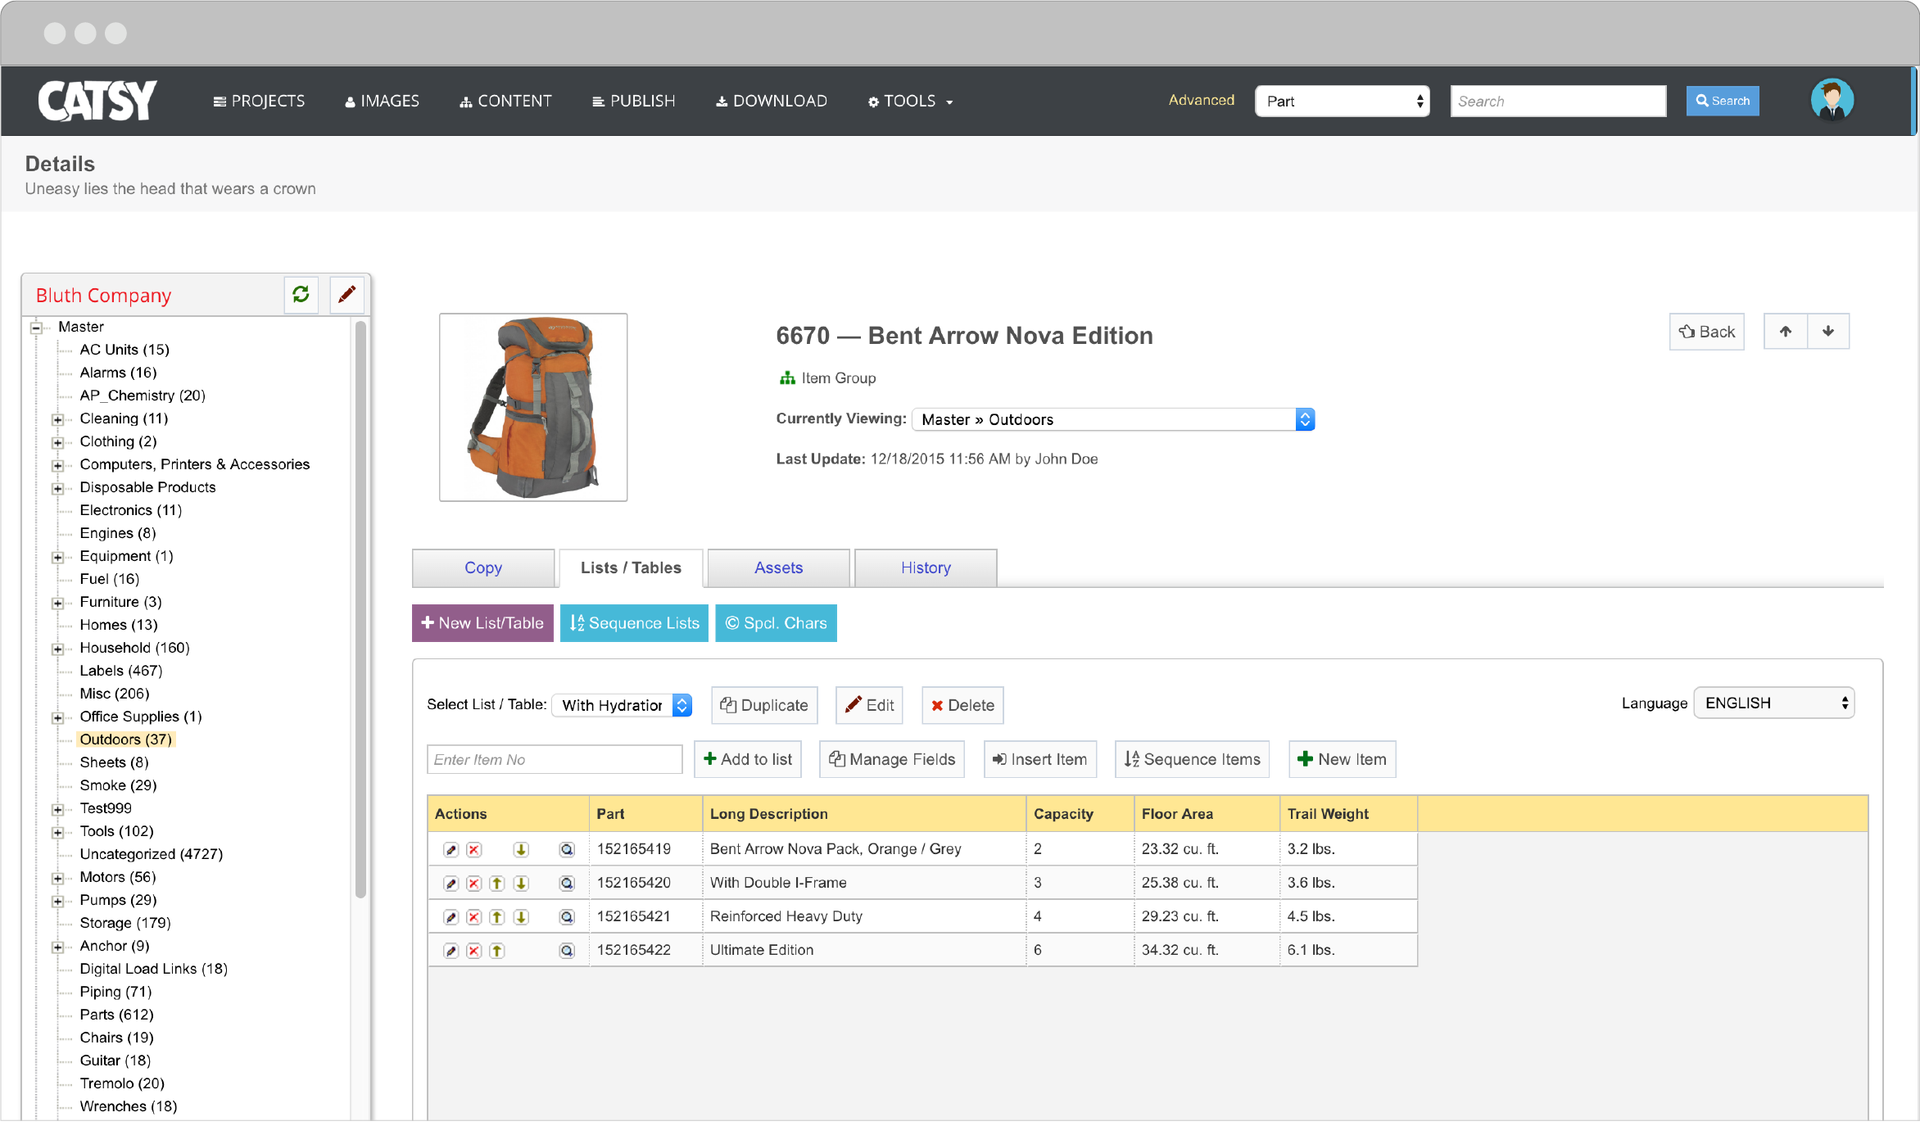Collapse the Master tree node

click(34, 326)
